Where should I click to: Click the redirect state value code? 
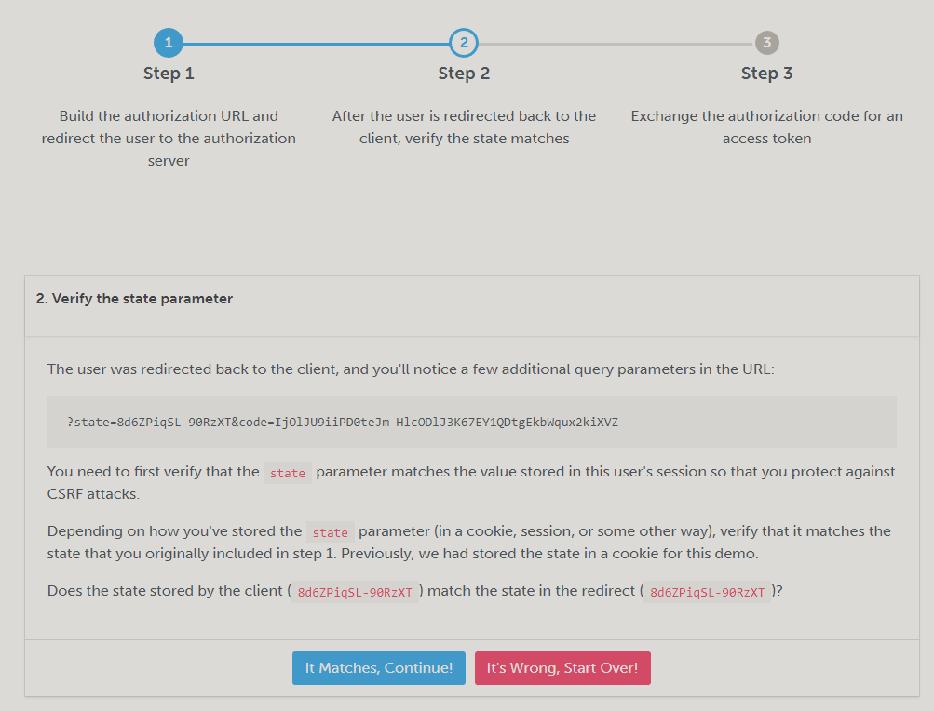707,592
